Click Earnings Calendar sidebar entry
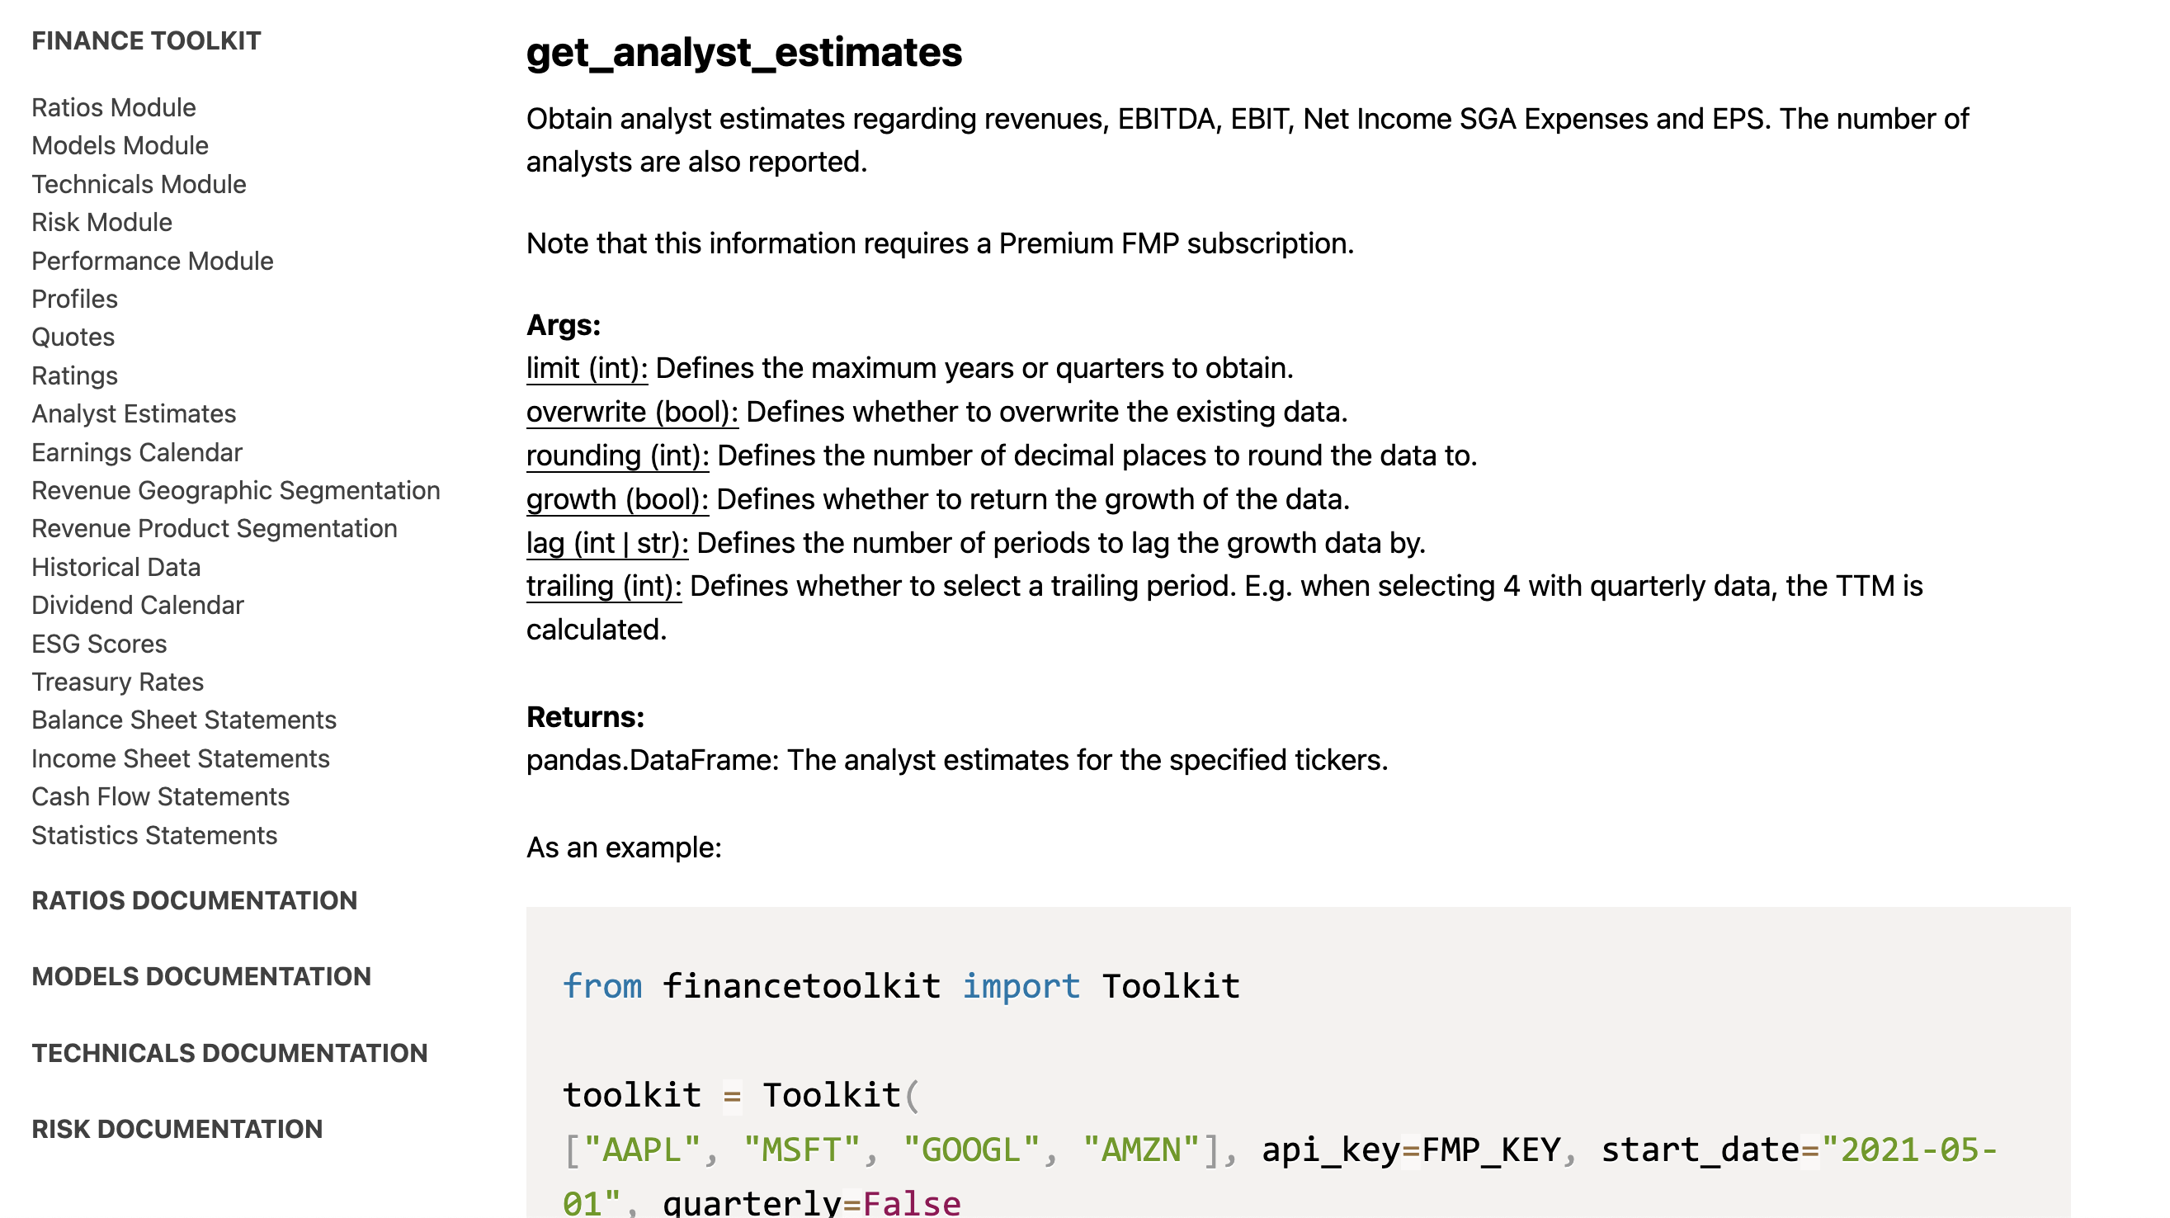This screenshot has height=1218, width=2170. 137,451
